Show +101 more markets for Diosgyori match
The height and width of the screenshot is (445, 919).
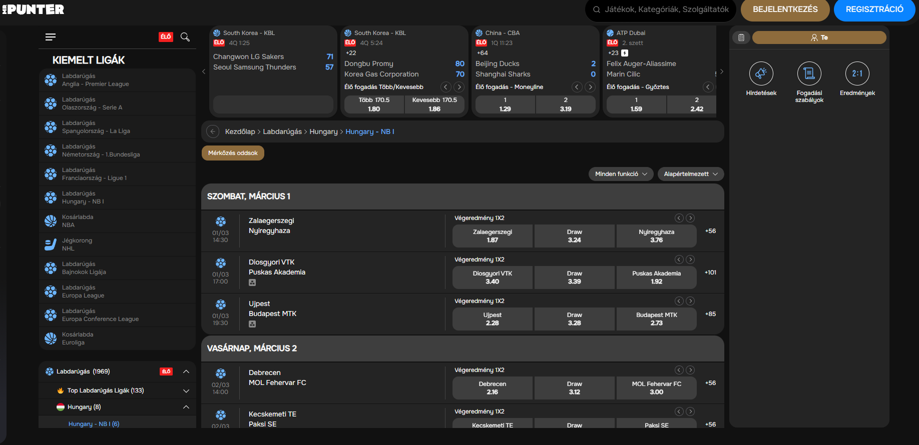[x=710, y=272]
